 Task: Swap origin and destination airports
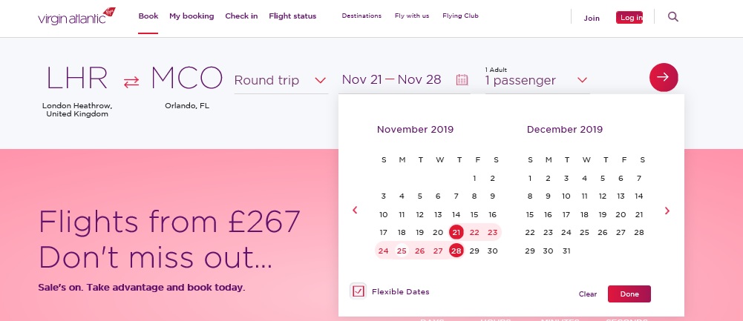(131, 82)
